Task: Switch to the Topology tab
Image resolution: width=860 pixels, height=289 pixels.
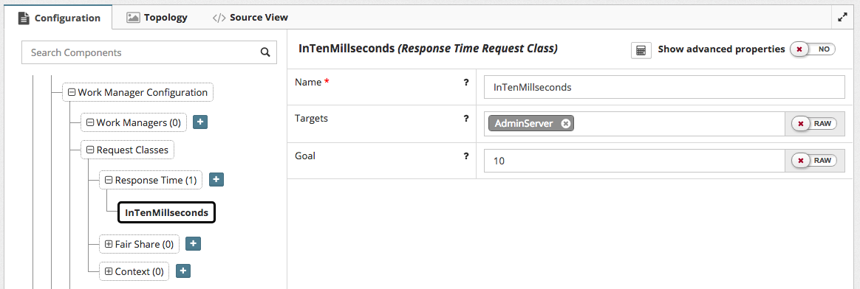Action: [x=157, y=18]
